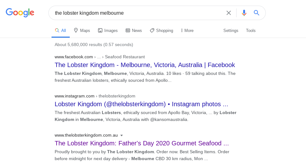Select the Maps pin icon
Viewport: 306px width, 167px height.
76,30
